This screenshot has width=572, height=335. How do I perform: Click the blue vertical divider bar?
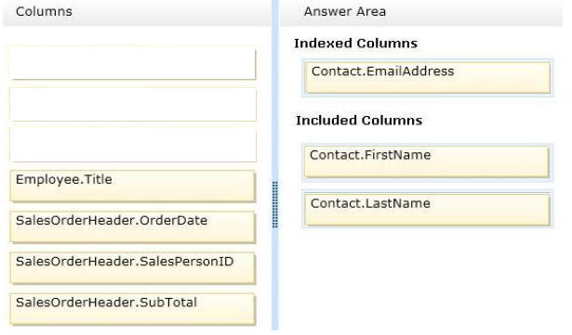point(275,91)
